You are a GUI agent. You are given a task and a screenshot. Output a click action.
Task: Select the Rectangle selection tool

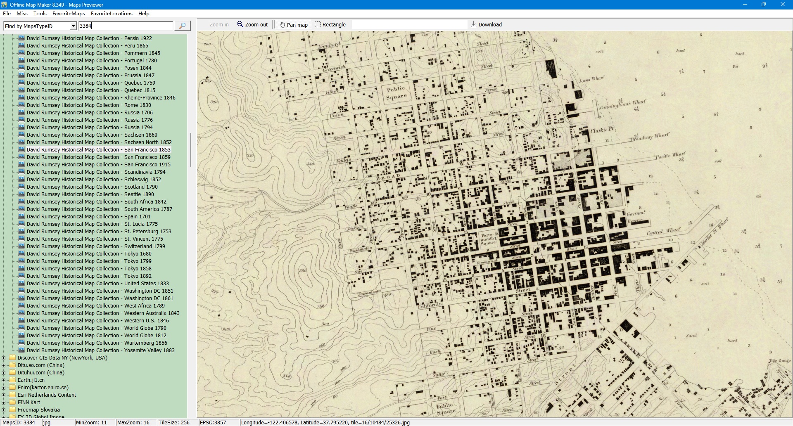330,25
